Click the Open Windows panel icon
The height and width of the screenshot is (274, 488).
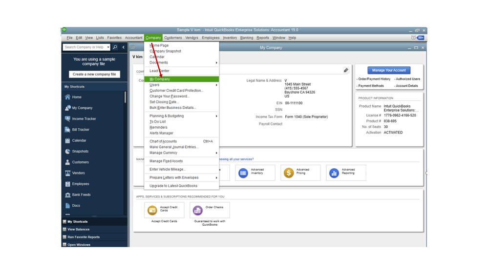tap(64, 245)
